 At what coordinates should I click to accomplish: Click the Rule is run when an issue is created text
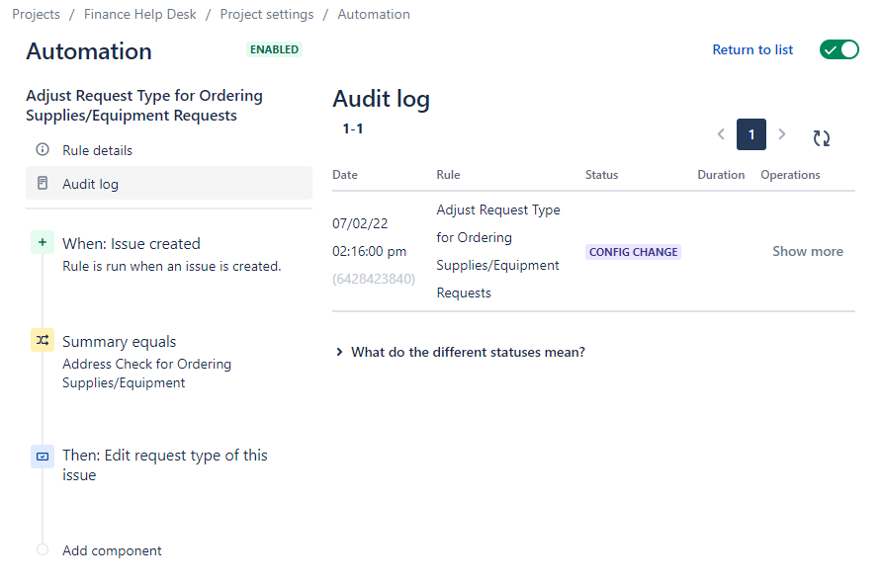pyautogui.click(x=172, y=267)
